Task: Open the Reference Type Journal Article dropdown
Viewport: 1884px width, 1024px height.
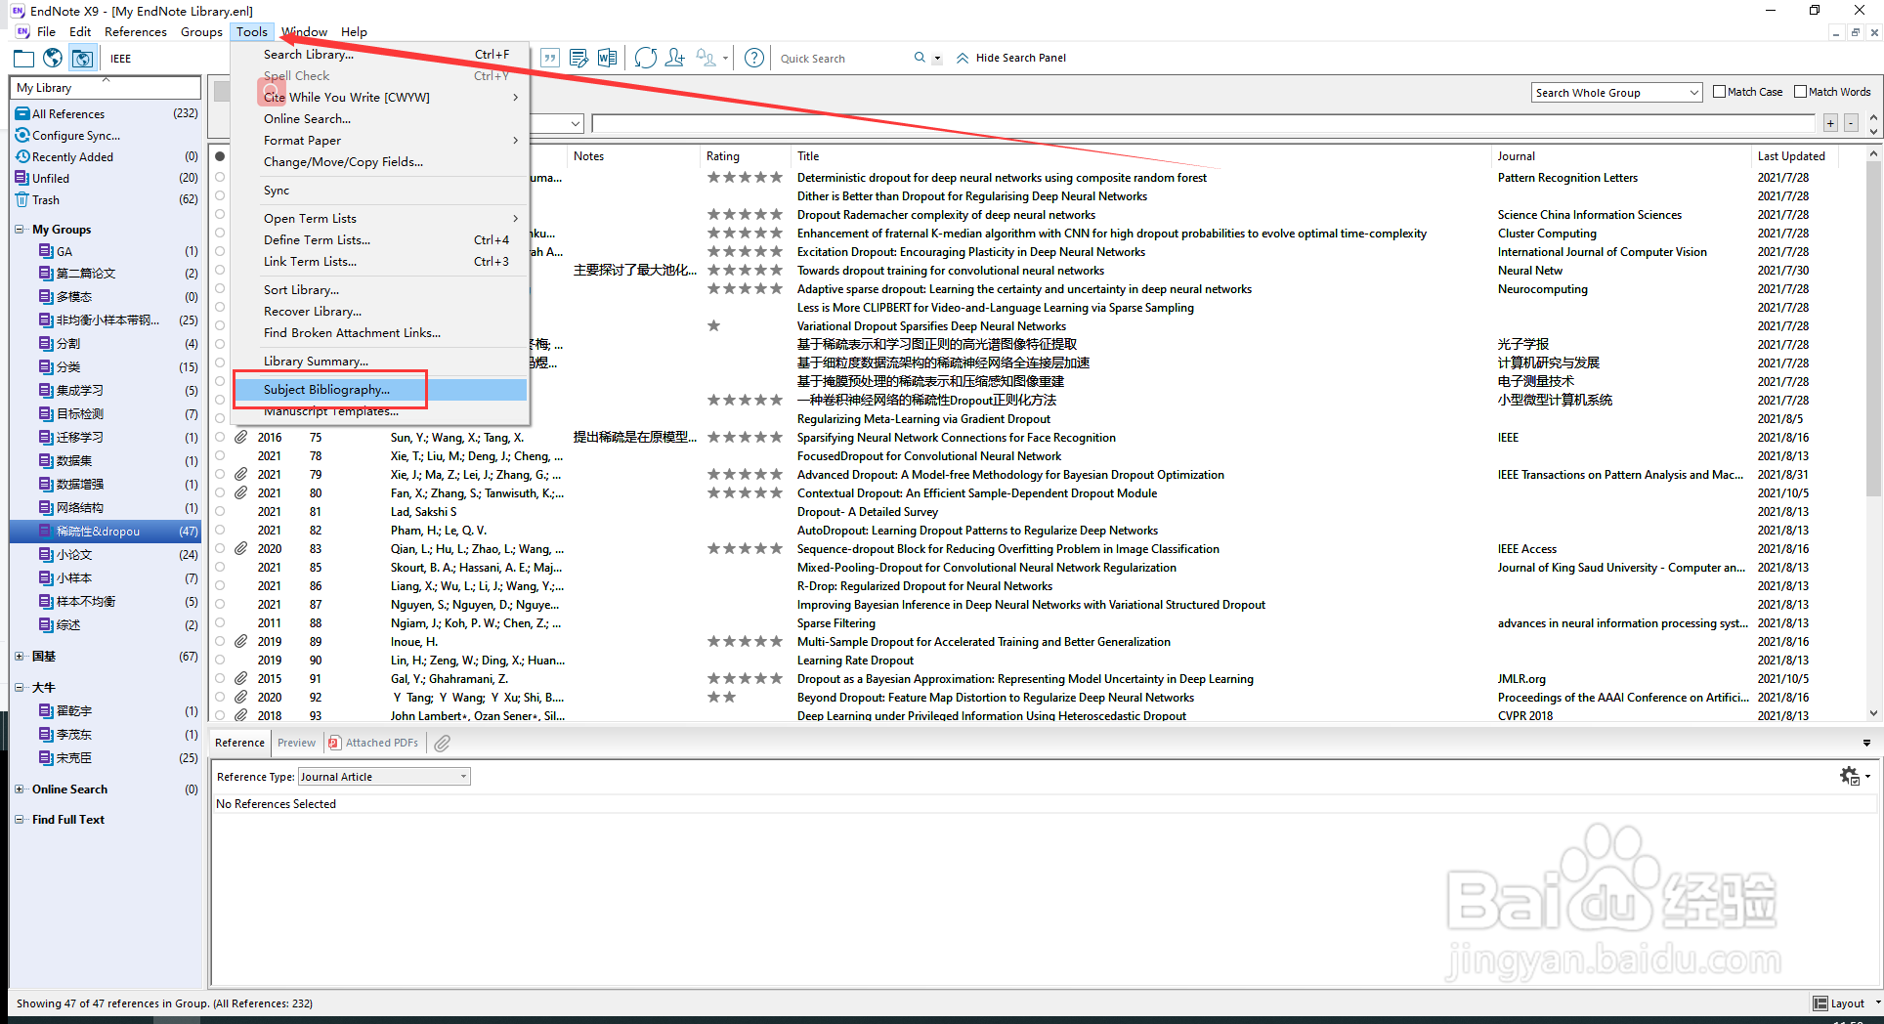Action: click(x=384, y=777)
